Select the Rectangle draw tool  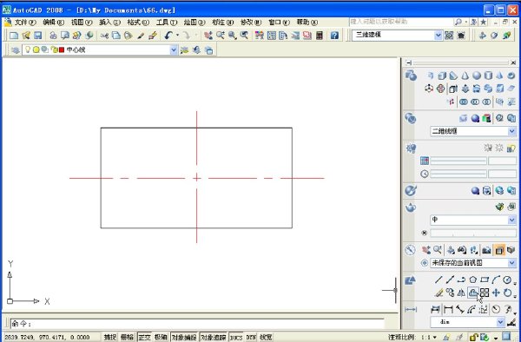(x=485, y=280)
